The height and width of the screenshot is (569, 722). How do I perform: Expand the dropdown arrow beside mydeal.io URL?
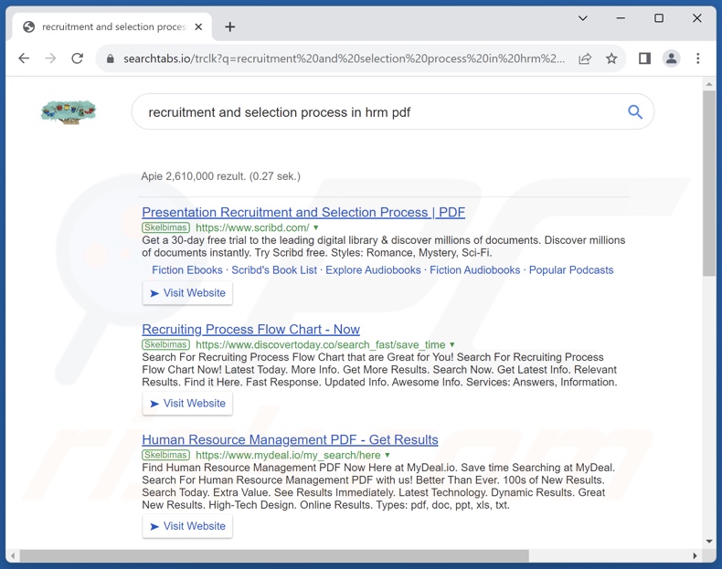click(388, 455)
